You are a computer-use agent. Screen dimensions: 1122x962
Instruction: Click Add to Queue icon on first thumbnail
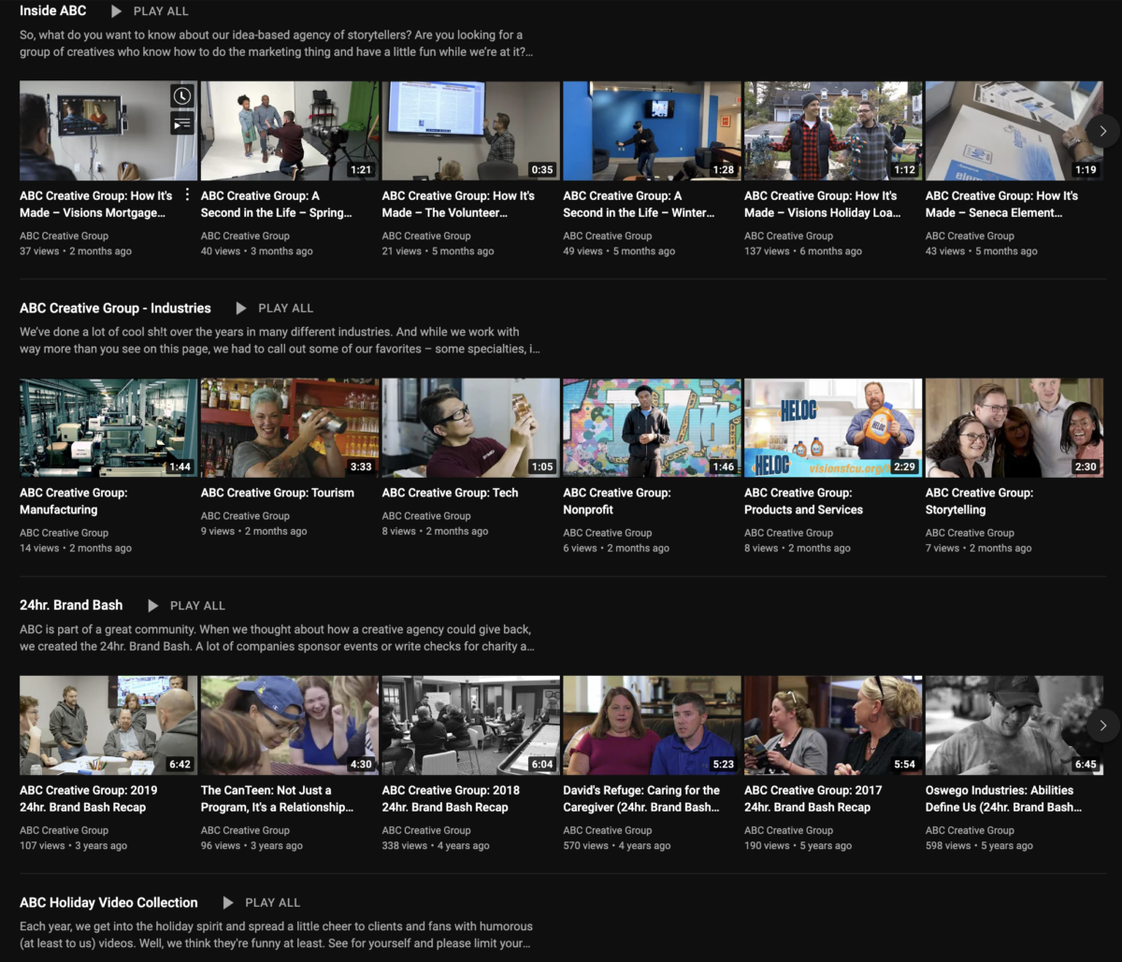[181, 122]
